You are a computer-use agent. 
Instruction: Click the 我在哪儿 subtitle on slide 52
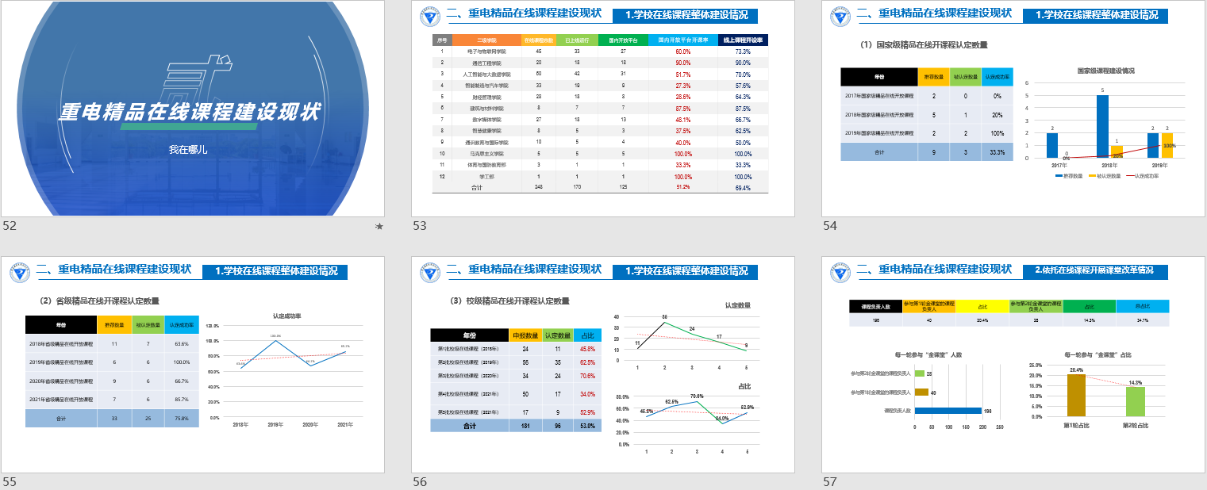click(x=188, y=149)
